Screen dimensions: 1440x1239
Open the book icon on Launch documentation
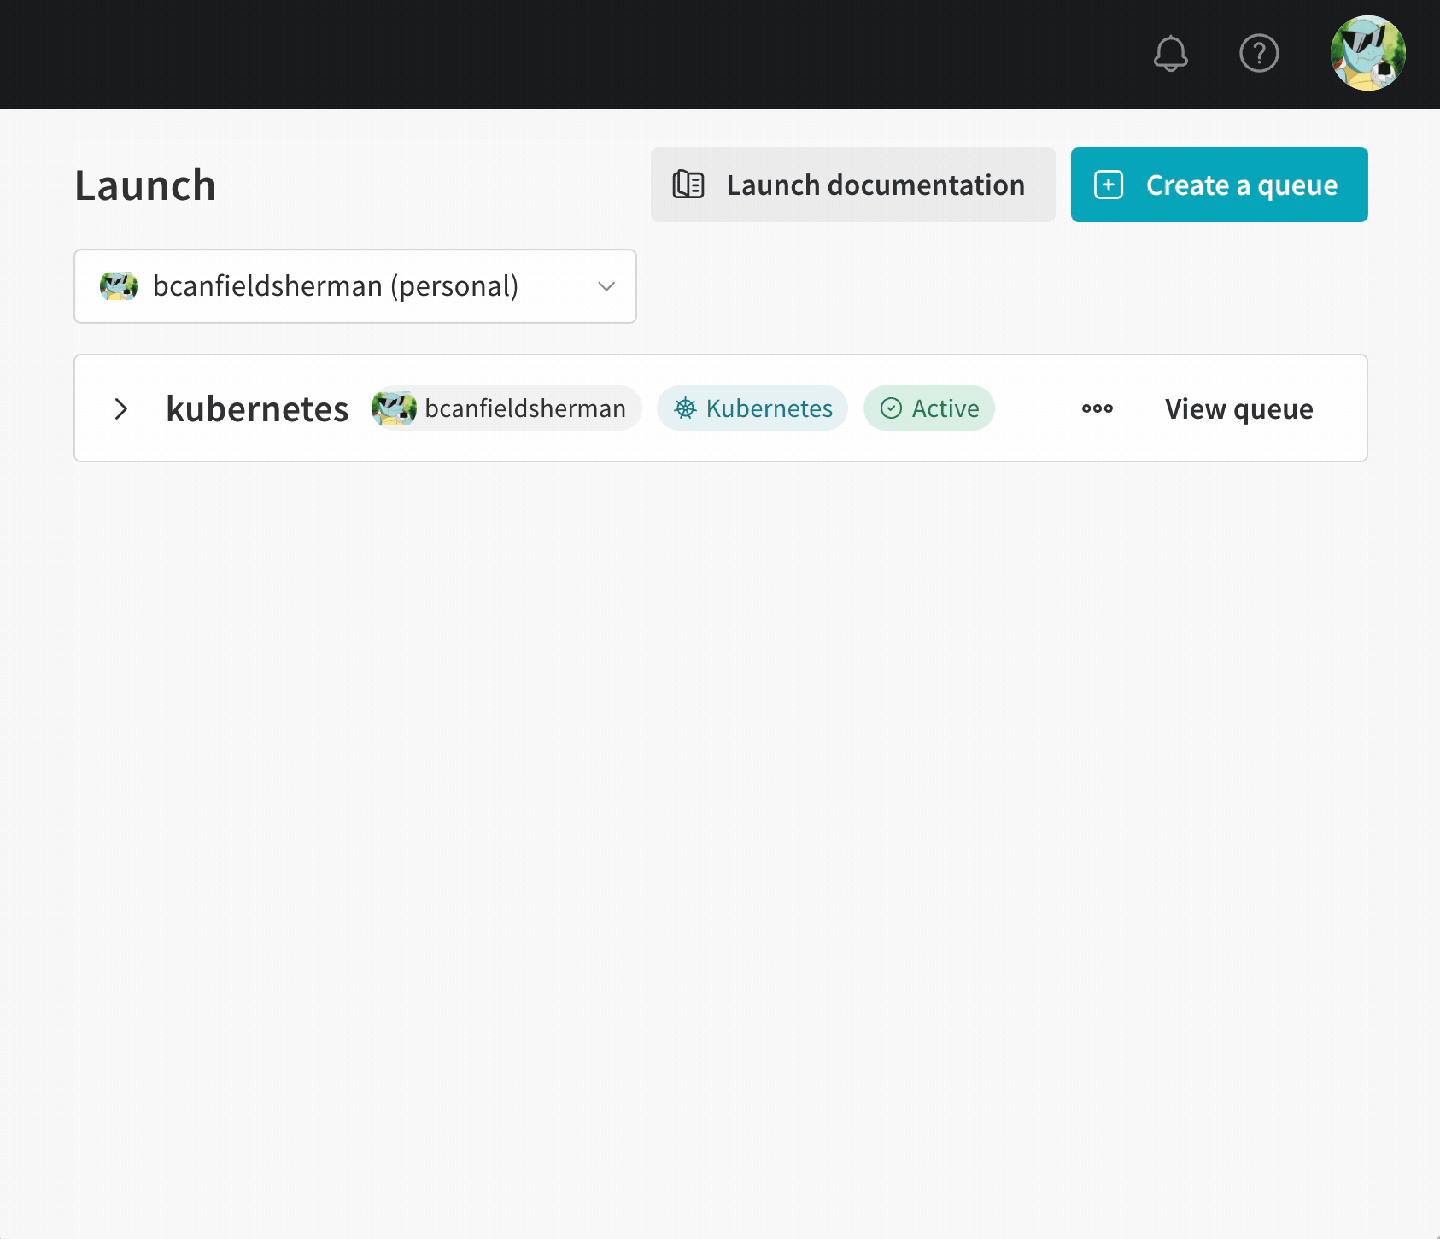click(x=688, y=185)
